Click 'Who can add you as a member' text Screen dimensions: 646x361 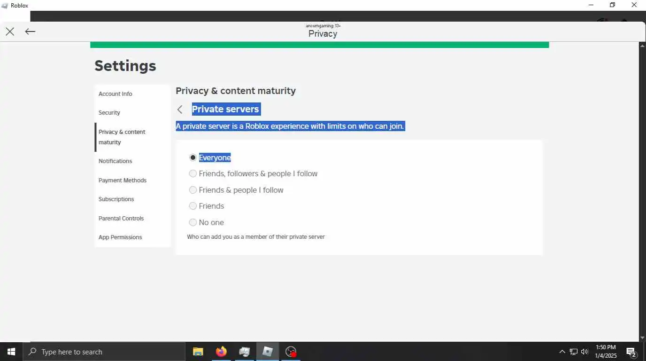256,237
